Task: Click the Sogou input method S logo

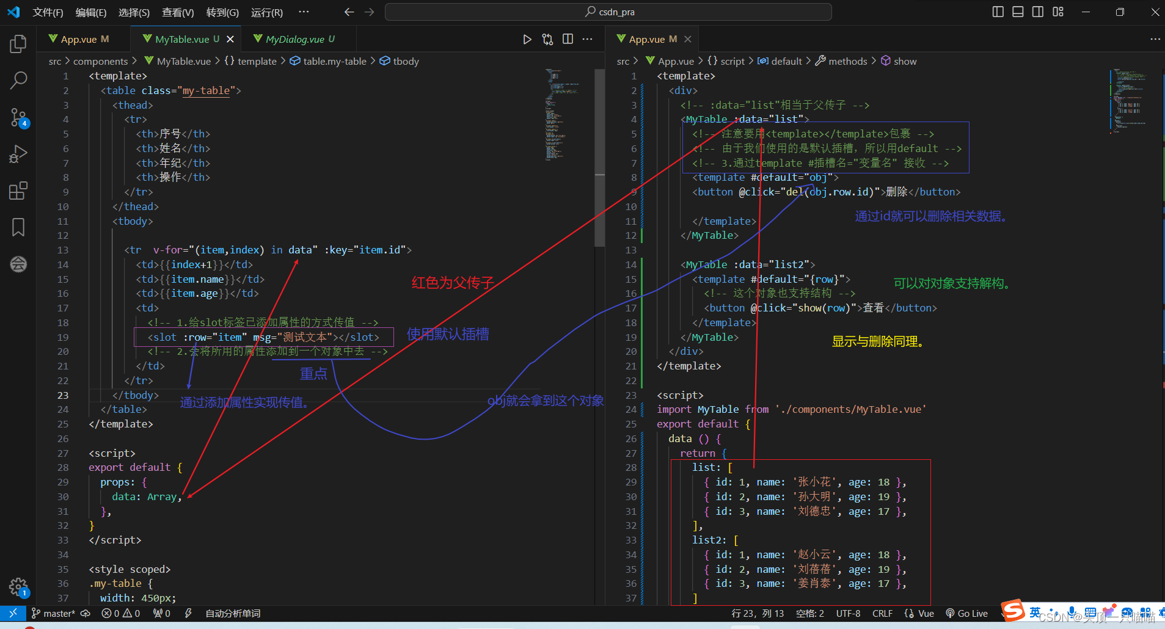Action: click(1013, 609)
